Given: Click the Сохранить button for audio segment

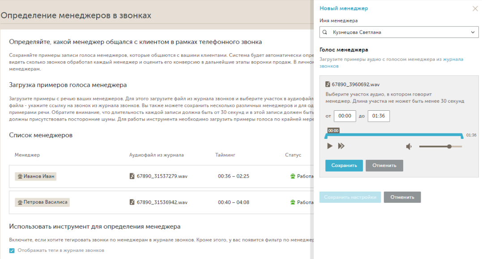Looking at the screenshot, I should point(344,166).
